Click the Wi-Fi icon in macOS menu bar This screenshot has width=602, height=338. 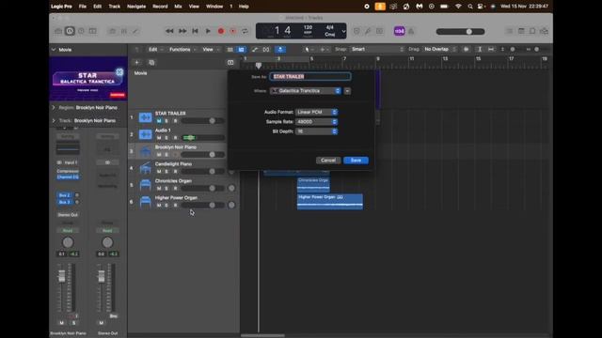tap(458, 7)
